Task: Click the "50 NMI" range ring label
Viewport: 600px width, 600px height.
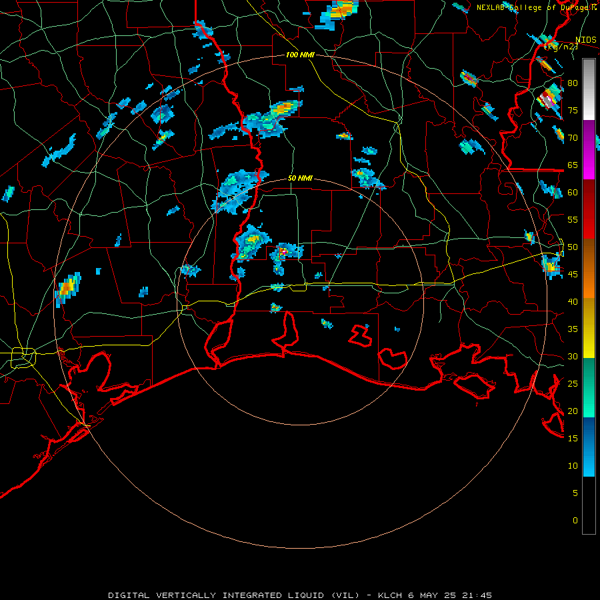Action: pos(300,178)
